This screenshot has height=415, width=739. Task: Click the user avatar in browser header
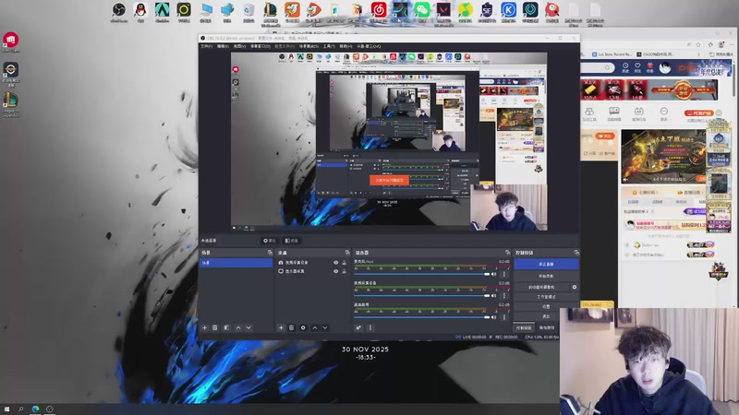[665, 67]
